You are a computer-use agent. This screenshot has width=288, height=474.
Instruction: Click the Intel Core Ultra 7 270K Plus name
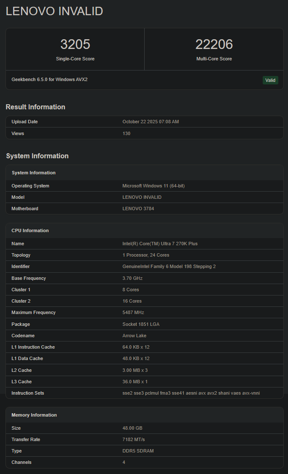click(x=160, y=244)
